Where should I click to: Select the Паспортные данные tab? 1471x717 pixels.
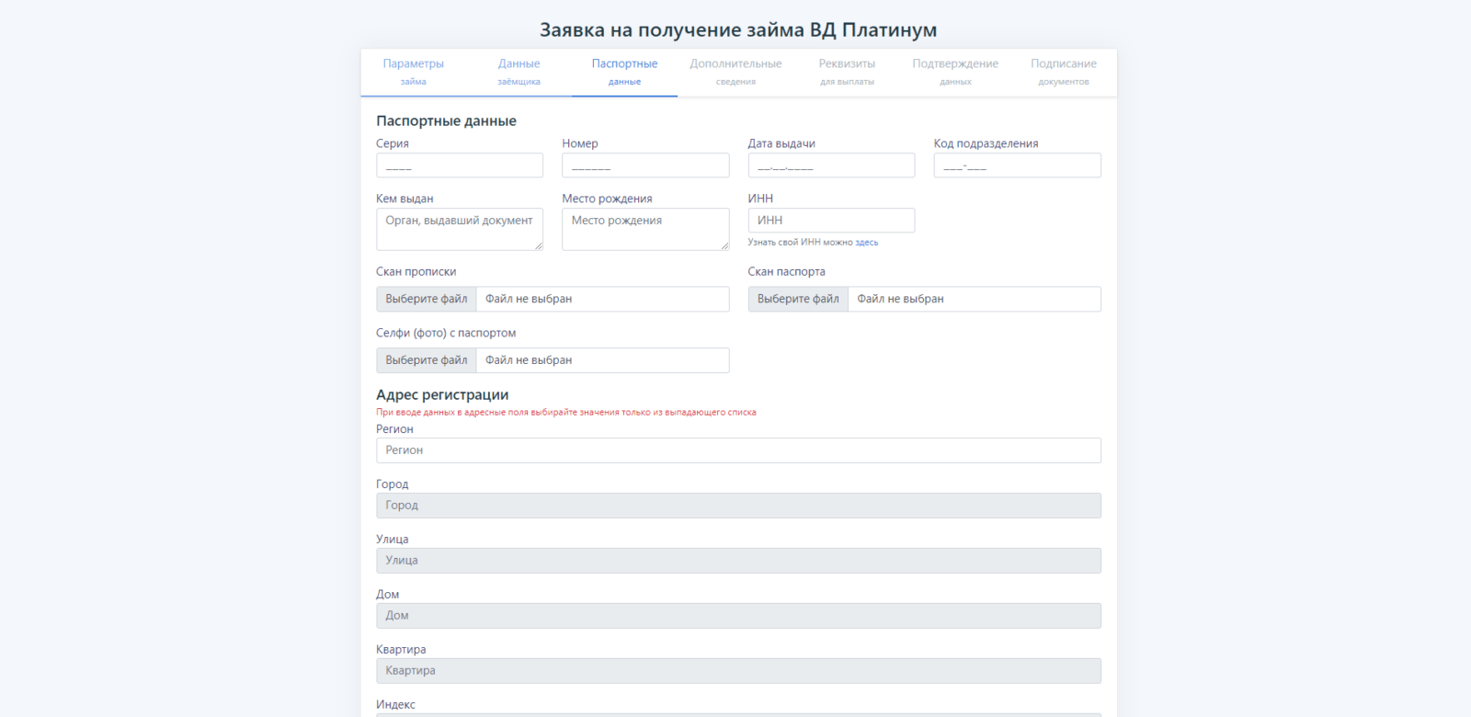(x=624, y=72)
